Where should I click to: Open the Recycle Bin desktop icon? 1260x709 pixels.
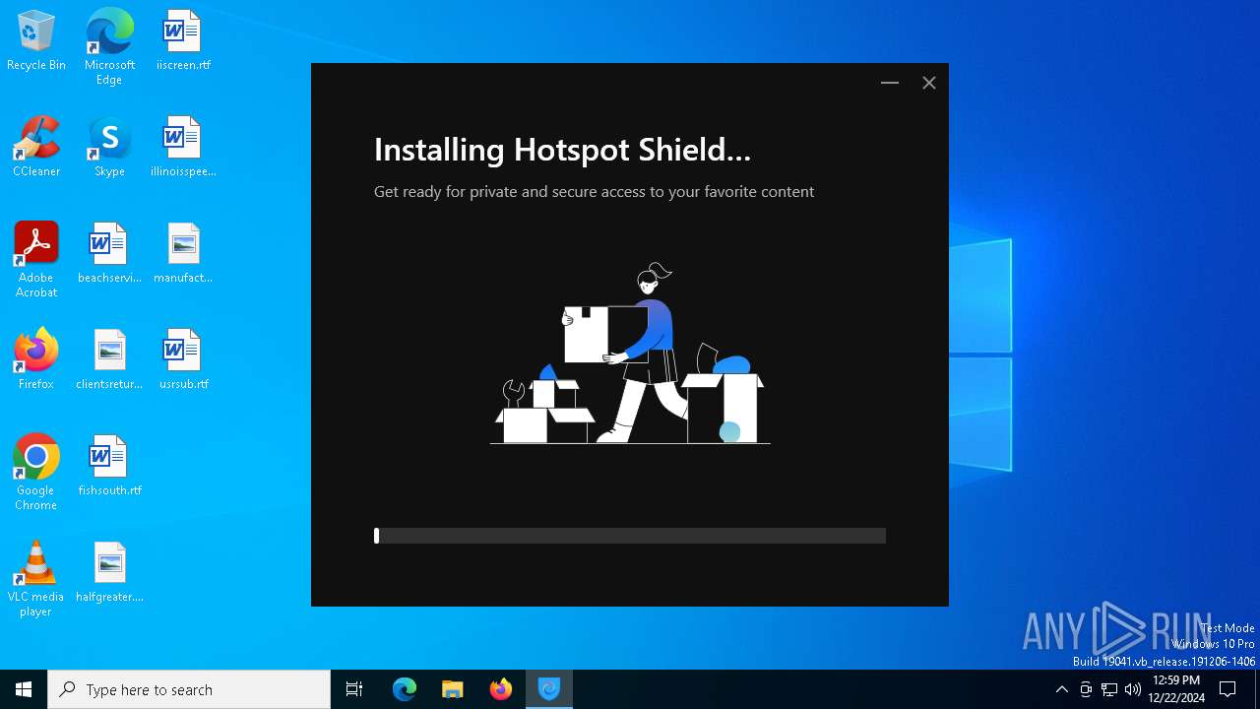click(x=36, y=41)
